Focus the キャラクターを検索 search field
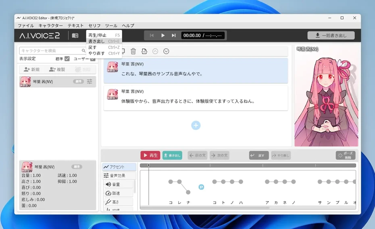The image size is (375, 229). [50, 51]
